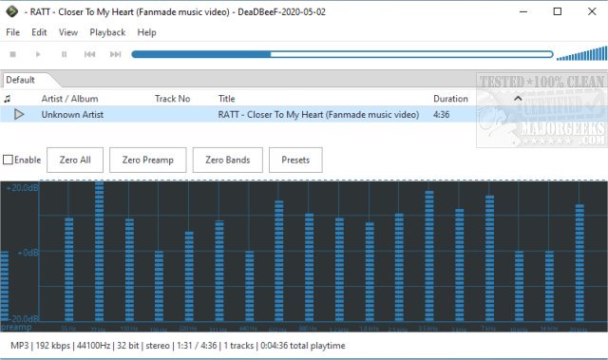Open the Help menu

pos(146,32)
